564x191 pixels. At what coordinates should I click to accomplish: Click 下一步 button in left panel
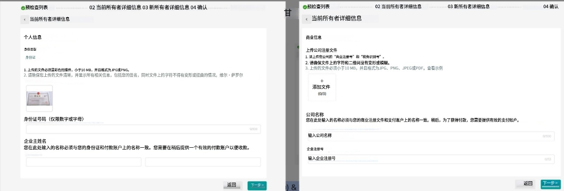257,185
